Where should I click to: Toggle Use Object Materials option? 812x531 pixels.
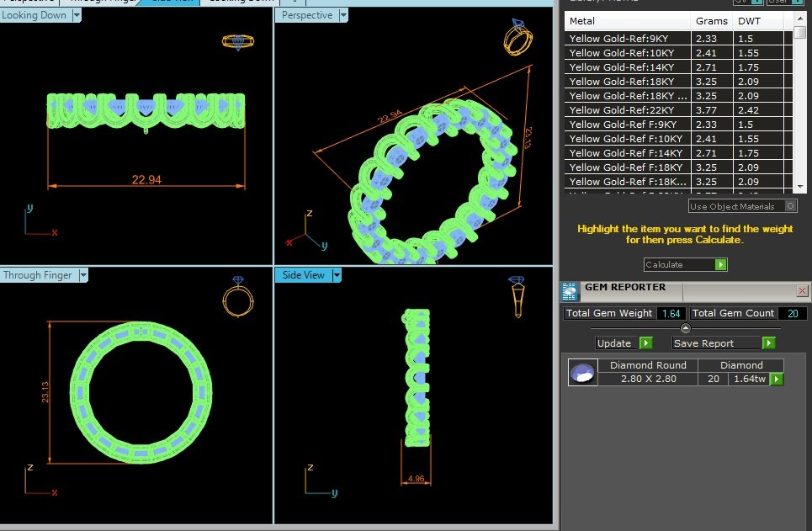pyautogui.click(x=790, y=206)
